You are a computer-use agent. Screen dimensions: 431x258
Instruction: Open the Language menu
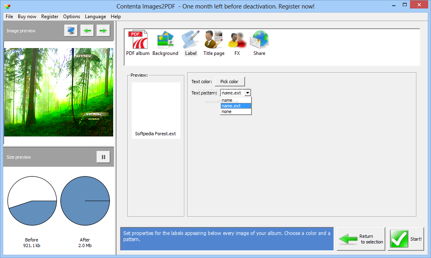coord(95,17)
